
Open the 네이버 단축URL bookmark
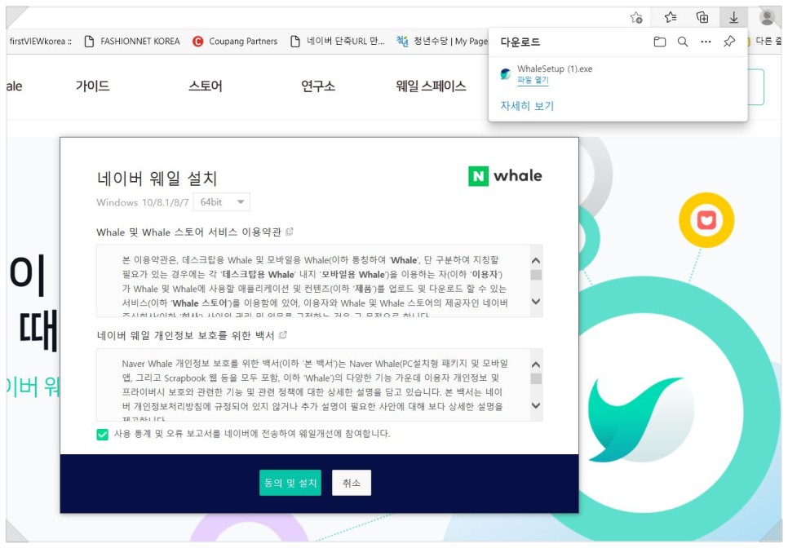[337, 42]
